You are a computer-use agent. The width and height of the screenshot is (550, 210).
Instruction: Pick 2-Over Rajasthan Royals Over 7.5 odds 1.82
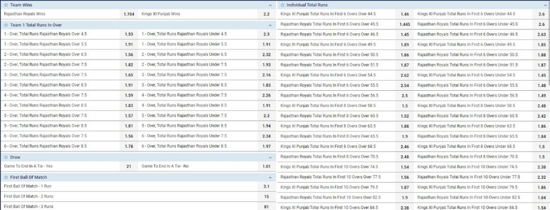coord(129,65)
